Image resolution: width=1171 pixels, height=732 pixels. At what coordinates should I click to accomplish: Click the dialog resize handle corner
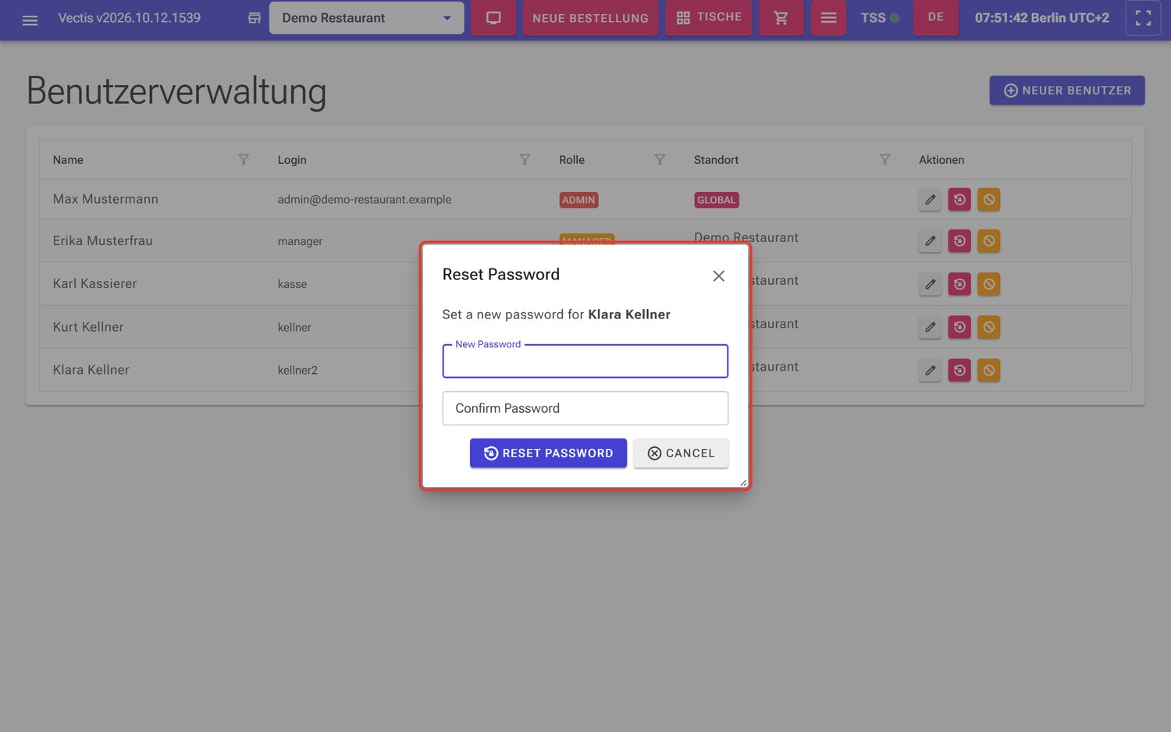743,482
